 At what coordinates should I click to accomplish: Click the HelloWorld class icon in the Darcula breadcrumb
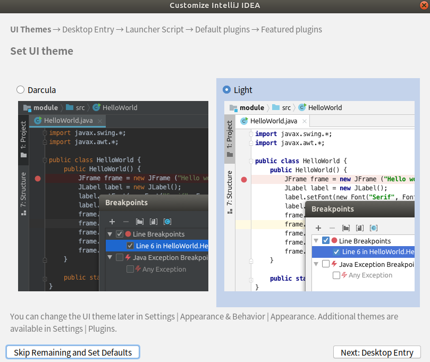pos(96,107)
